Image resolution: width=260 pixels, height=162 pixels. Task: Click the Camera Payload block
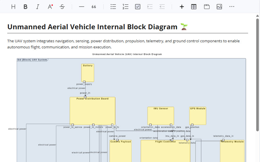click(x=121, y=151)
